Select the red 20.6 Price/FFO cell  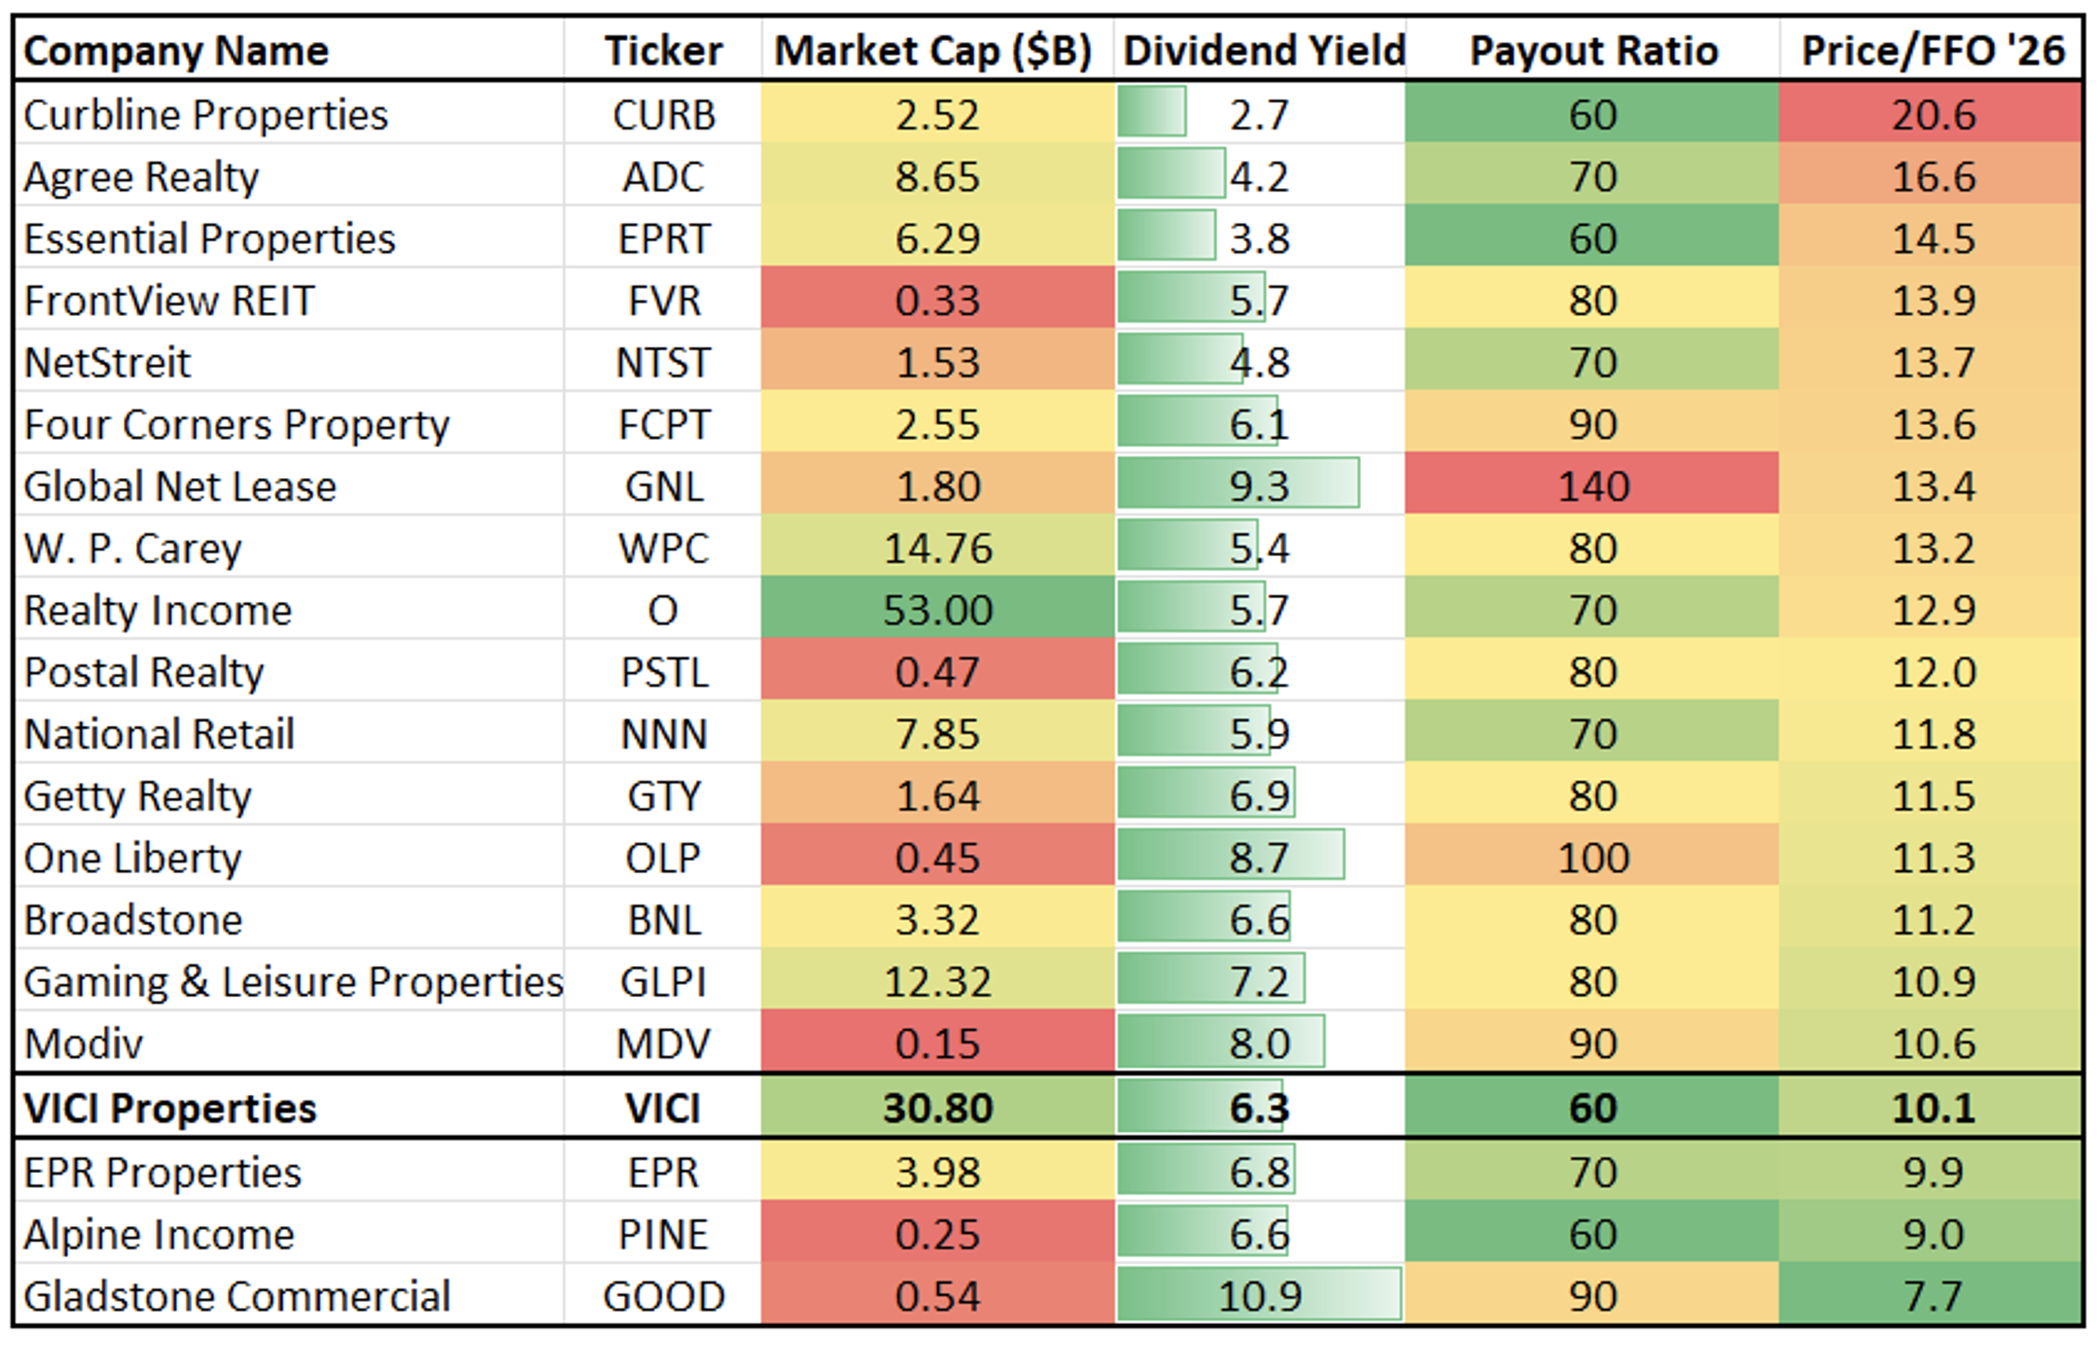(x=1932, y=115)
